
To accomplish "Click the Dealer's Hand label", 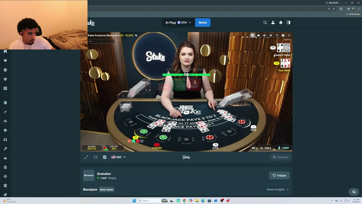I will click(x=282, y=55).
